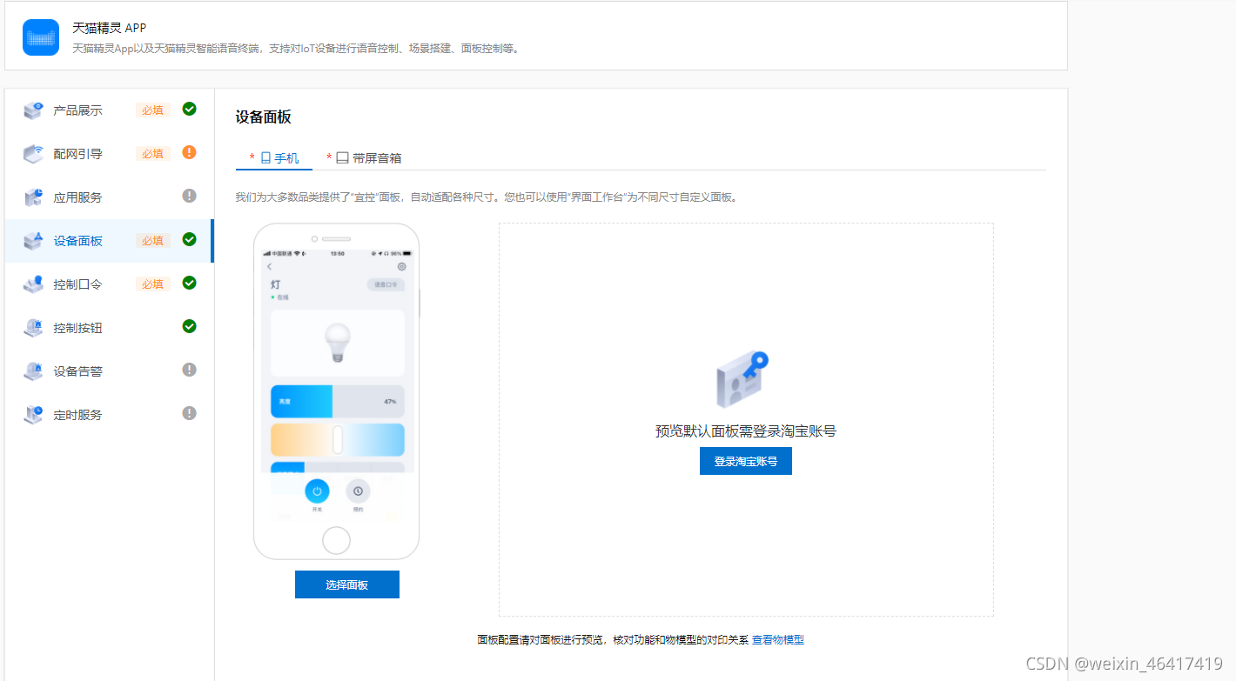This screenshot has width=1236, height=681.
Task: Click the 语音口令 button in phone preview
Action: click(386, 284)
